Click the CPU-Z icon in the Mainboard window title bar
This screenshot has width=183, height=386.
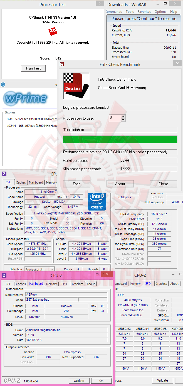coord(4,275)
